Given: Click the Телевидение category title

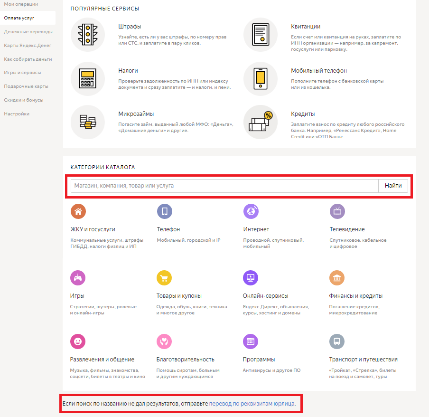Looking at the screenshot, I should click(x=347, y=229).
